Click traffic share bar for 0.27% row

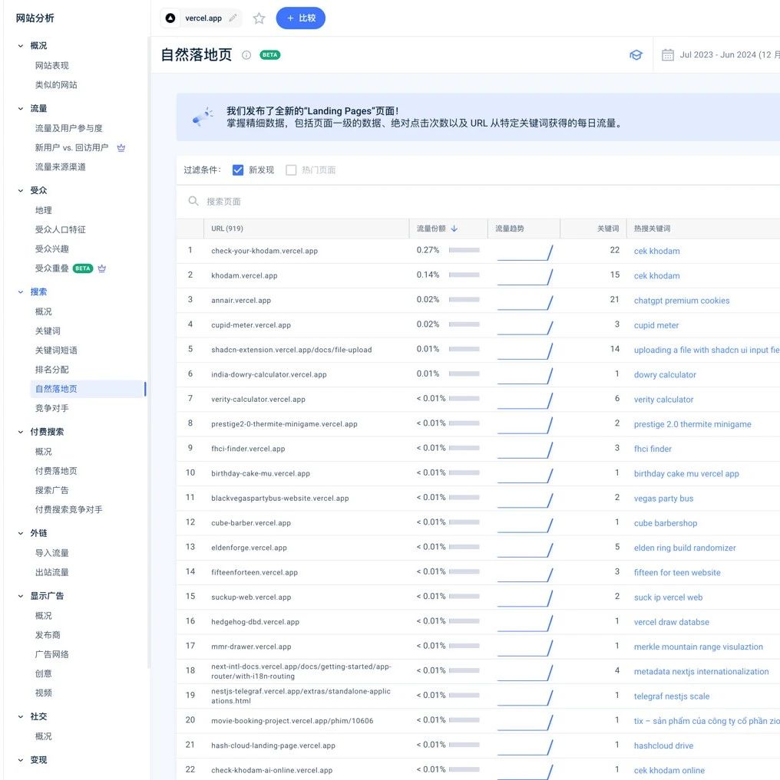464,250
